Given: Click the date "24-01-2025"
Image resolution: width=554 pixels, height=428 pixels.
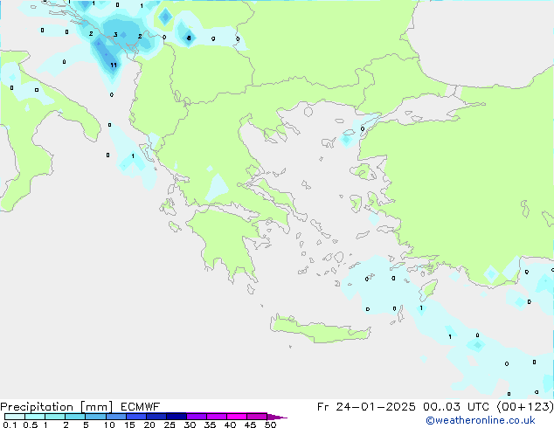Looking at the screenshot, I should (376, 407).
